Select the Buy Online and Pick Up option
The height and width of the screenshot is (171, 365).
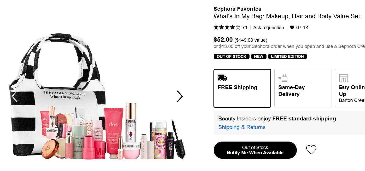[350, 88]
